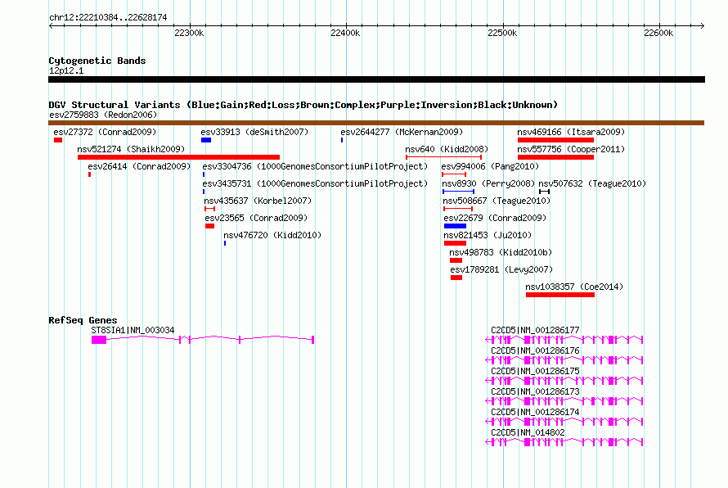
Task: Click the RefSeq Genes track title
Action: (83, 320)
